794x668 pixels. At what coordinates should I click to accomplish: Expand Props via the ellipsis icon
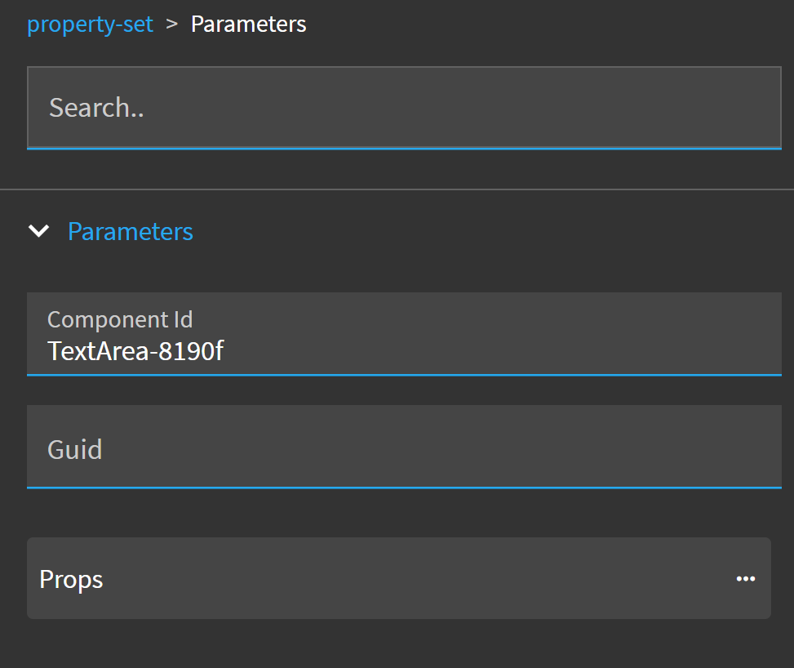pos(745,579)
